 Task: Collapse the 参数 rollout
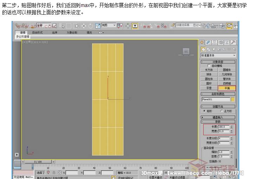tap(218, 122)
